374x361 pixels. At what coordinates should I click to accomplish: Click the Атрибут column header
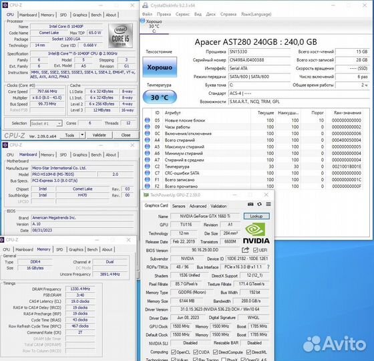click(173, 113)
